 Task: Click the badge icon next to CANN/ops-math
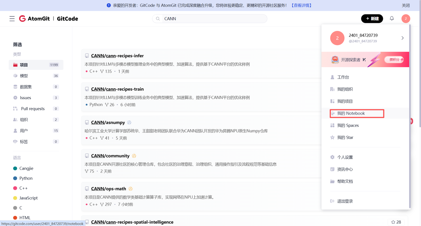(131, 189)
